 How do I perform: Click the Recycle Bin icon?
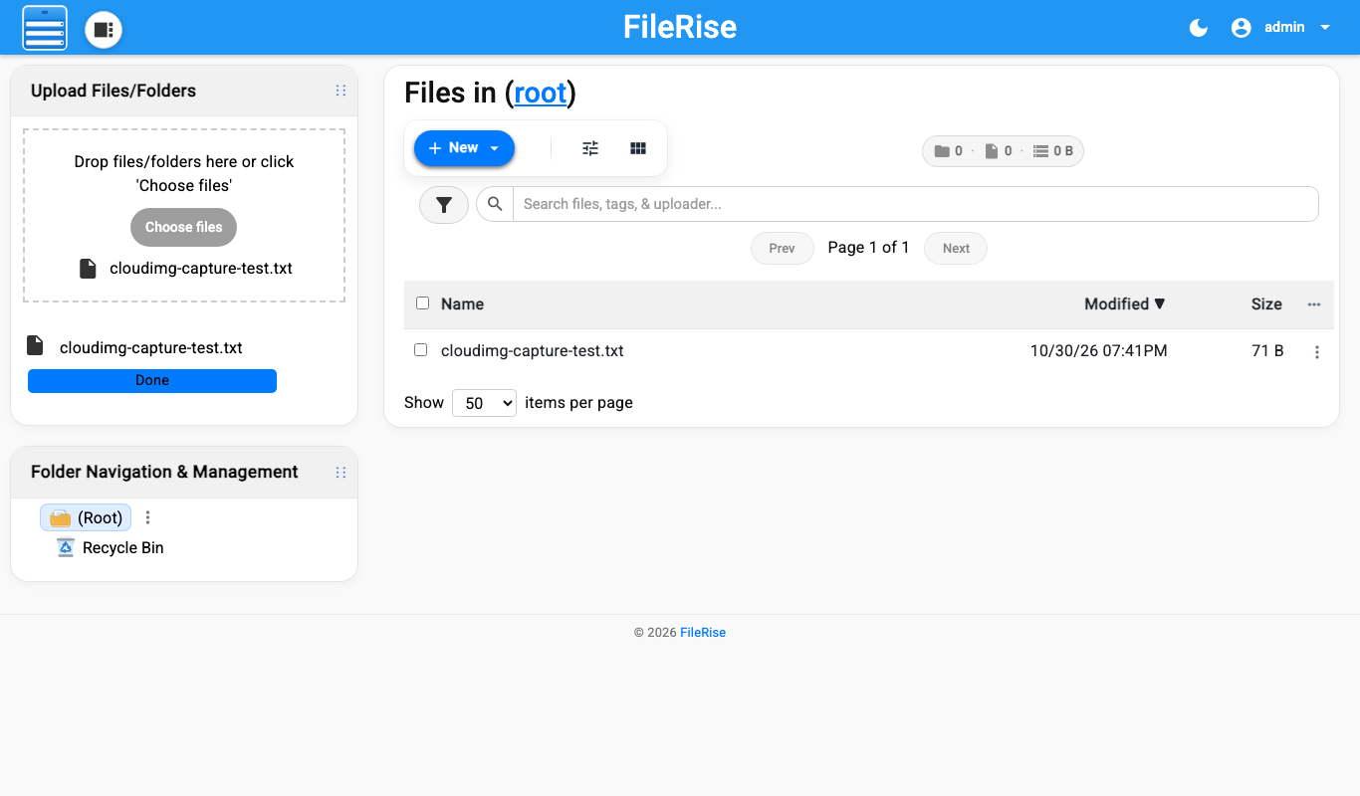click(66, 547)
